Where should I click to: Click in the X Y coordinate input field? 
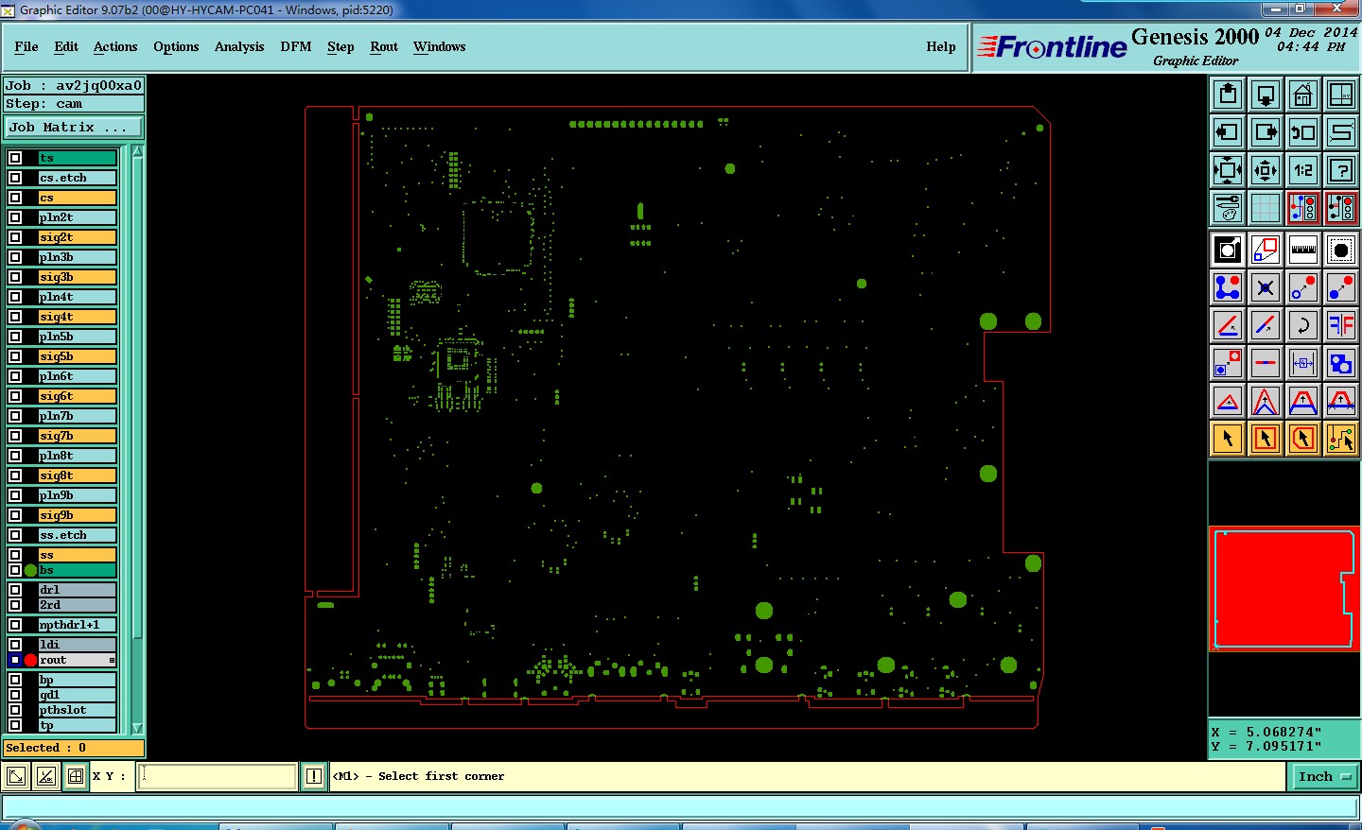point(218,776)
